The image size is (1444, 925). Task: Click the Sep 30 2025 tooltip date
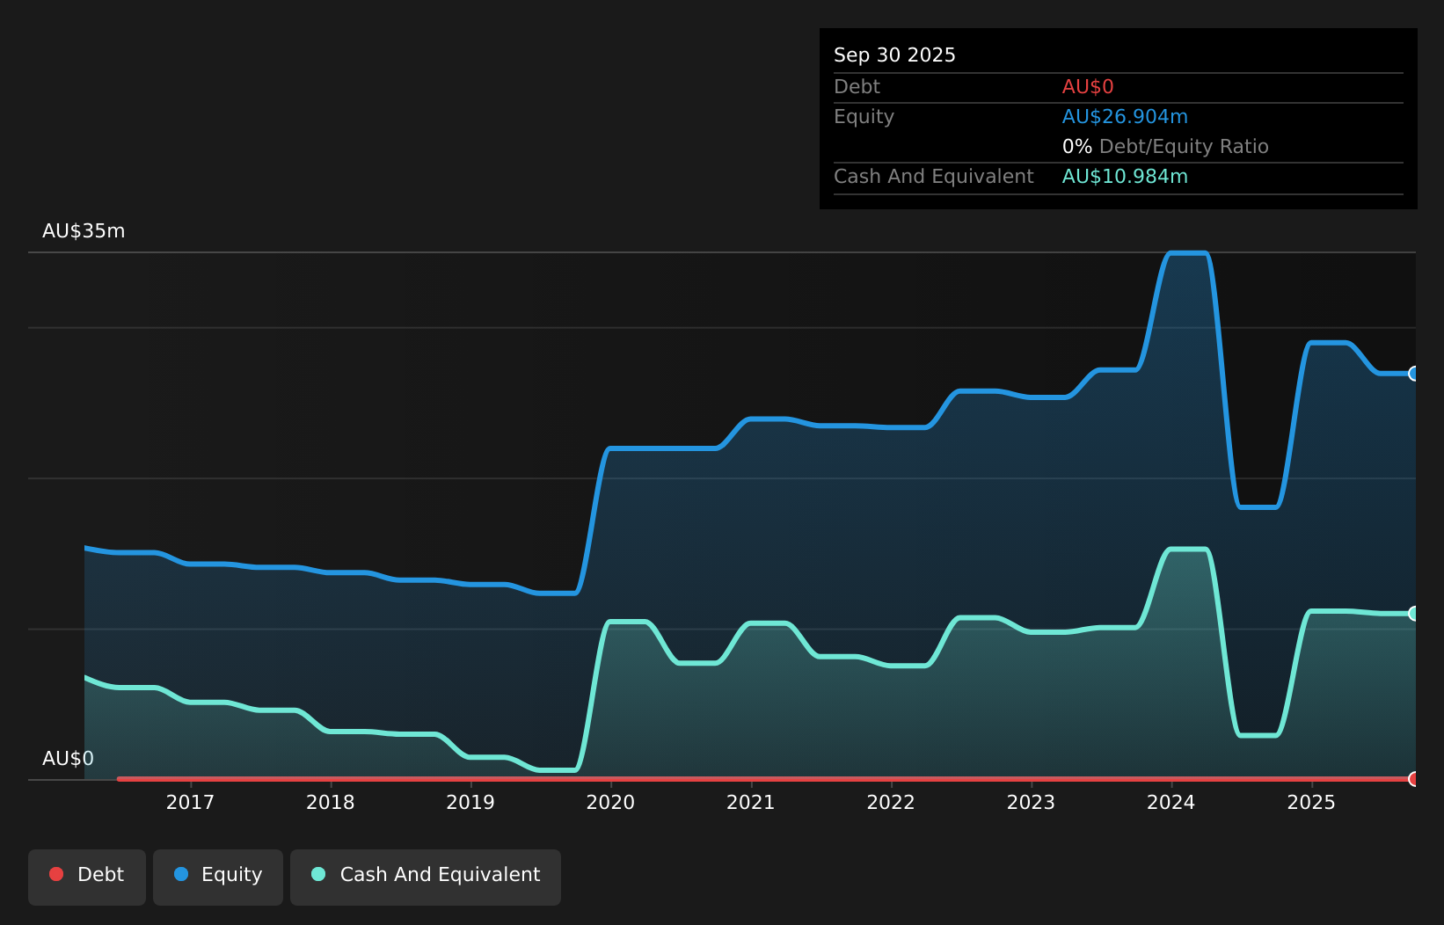894,55
